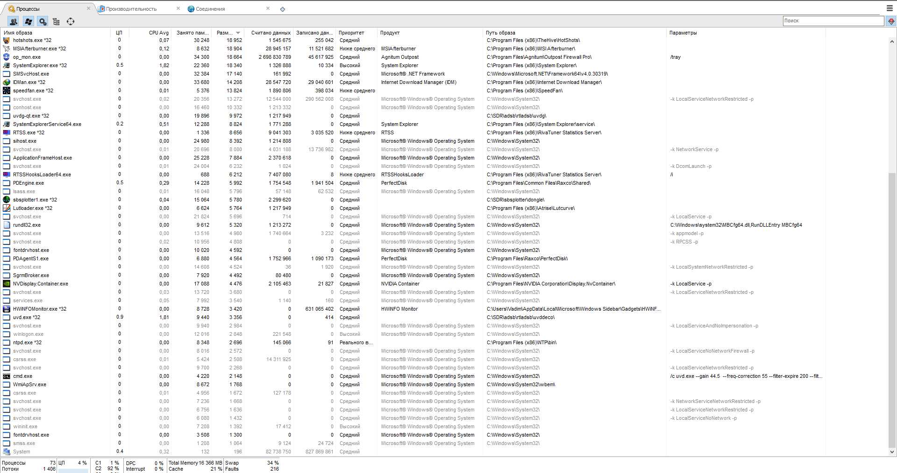The width and height of the screenshot is (897, 473).
Task: Click the Разм... column sort arrow
Action: [238, 33]
